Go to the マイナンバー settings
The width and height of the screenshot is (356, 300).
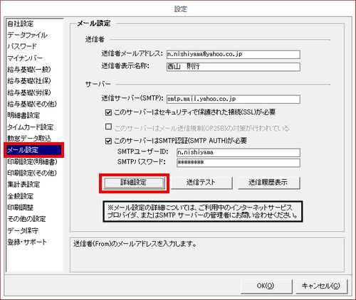[x=25, y=58]
